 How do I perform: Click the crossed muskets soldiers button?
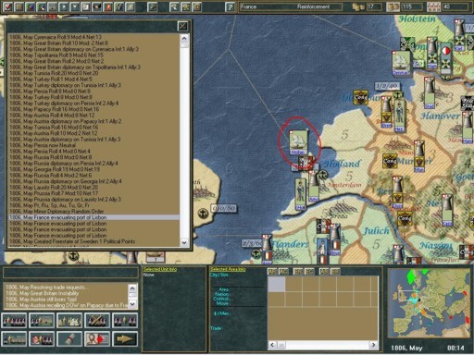[97, 321]
